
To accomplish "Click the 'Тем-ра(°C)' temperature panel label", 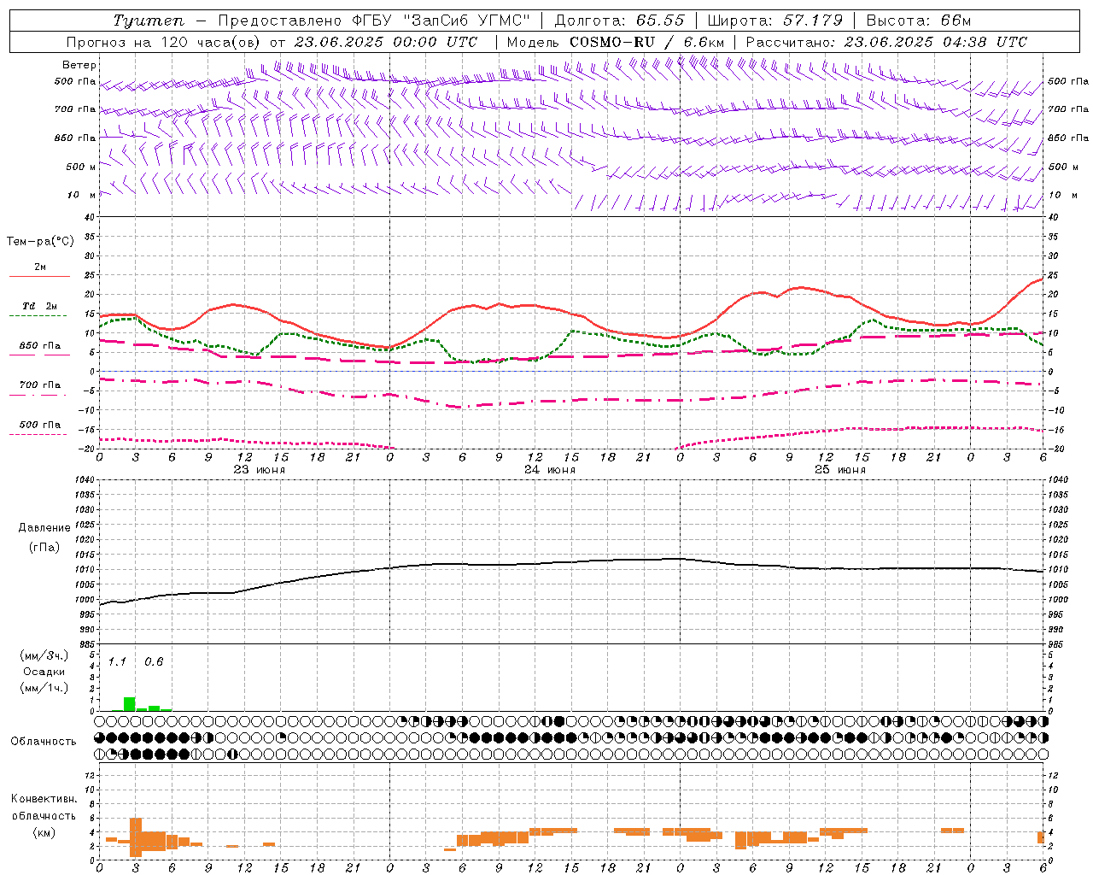I will click(x=40, y=242).
